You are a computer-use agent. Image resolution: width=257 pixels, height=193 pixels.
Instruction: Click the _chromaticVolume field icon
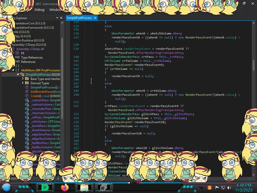(27, 113)
